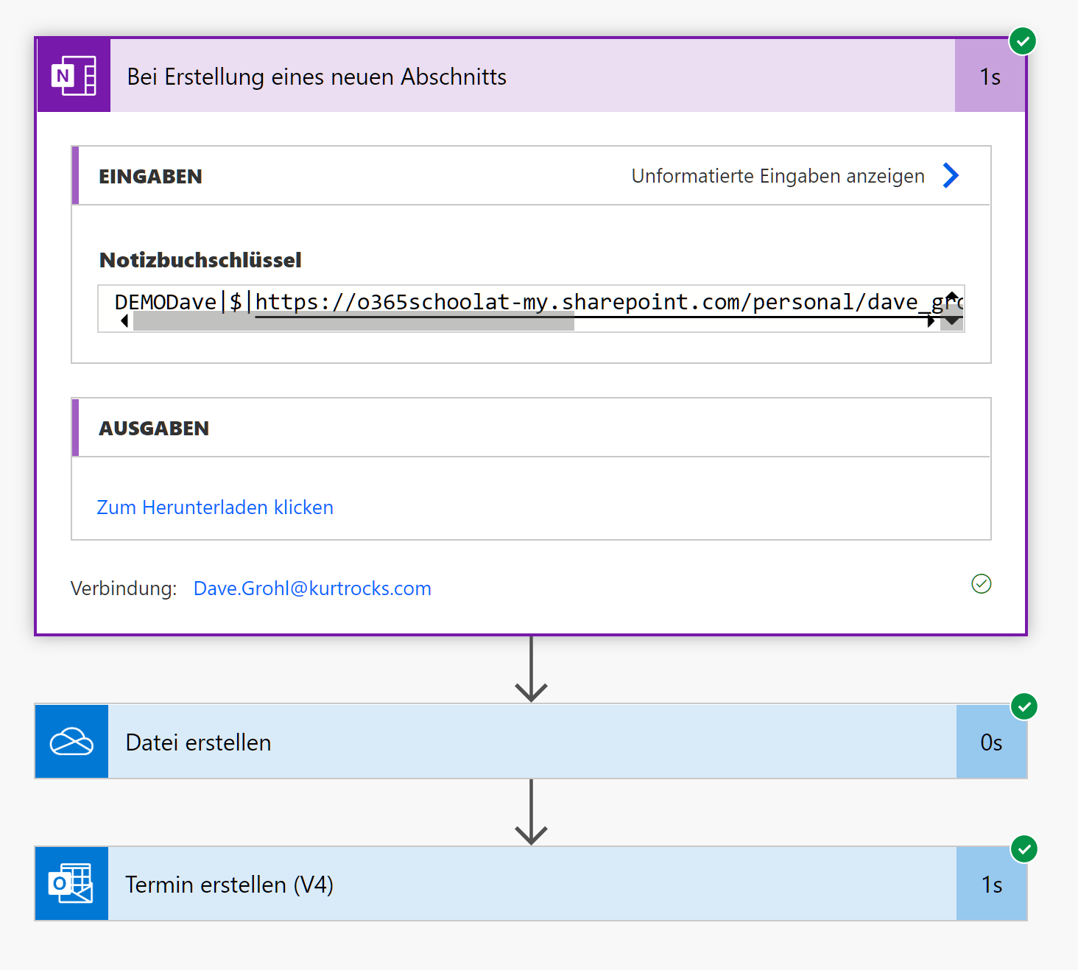
Task: Expand the Datei erstellen step
Action: [532, 742]
